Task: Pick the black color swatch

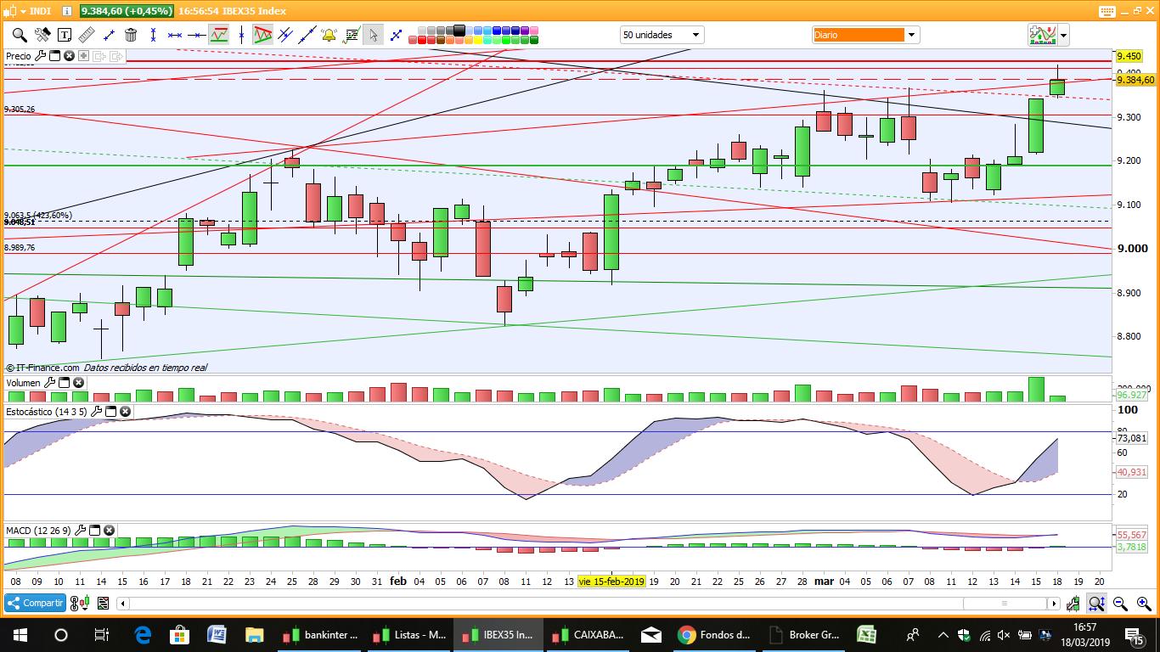Action: [x=459, y=31]
